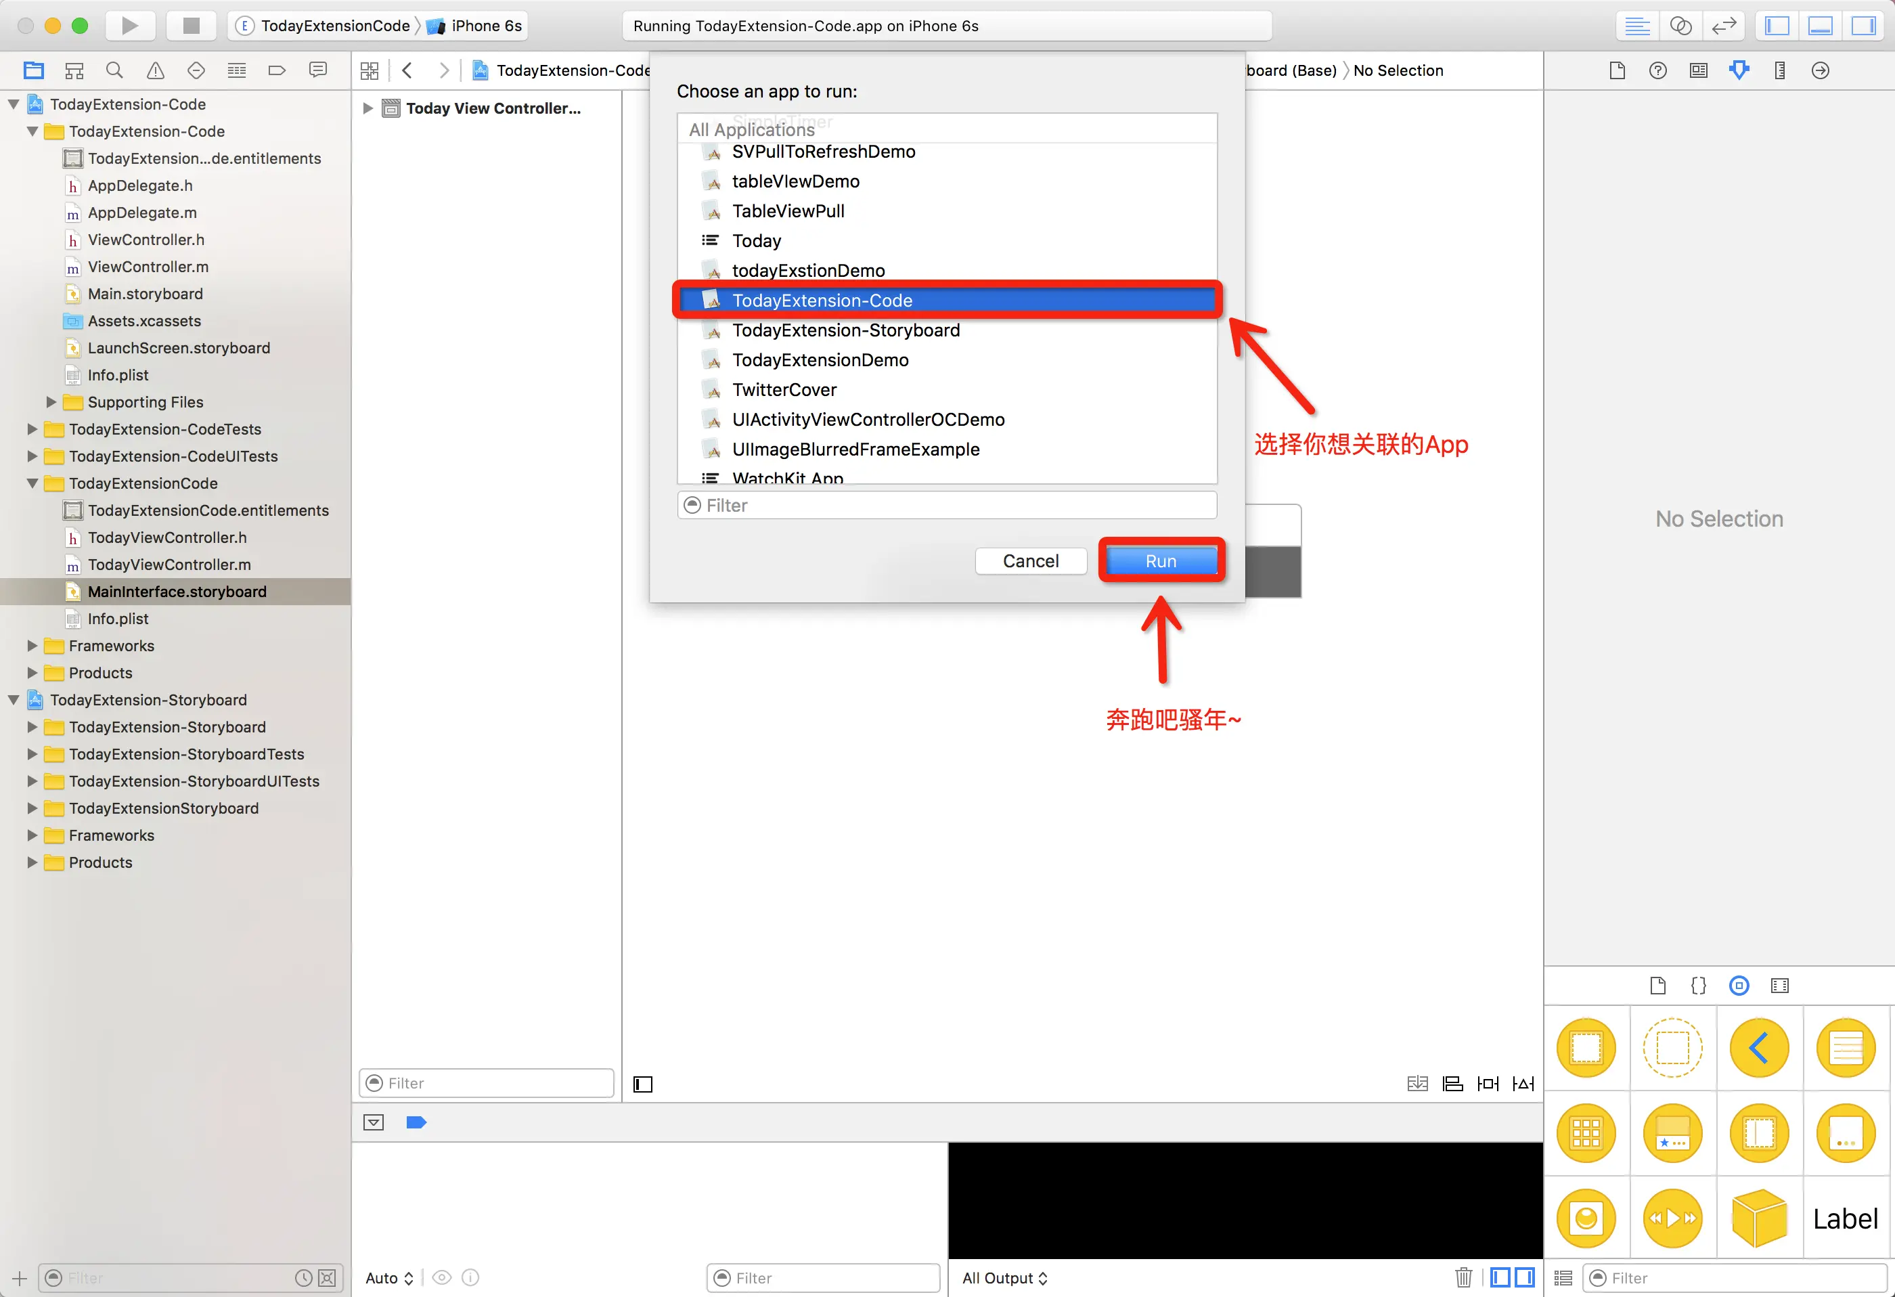This screenshot has height=1297, width=1895.
Task: Toggle the left navigator panel visibility
Action: (x=1777, y=25)
